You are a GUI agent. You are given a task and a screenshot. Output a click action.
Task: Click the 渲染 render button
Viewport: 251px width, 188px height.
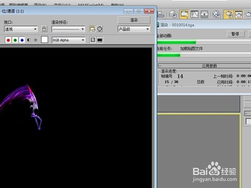pyautogui.click(x=134, y=20)
